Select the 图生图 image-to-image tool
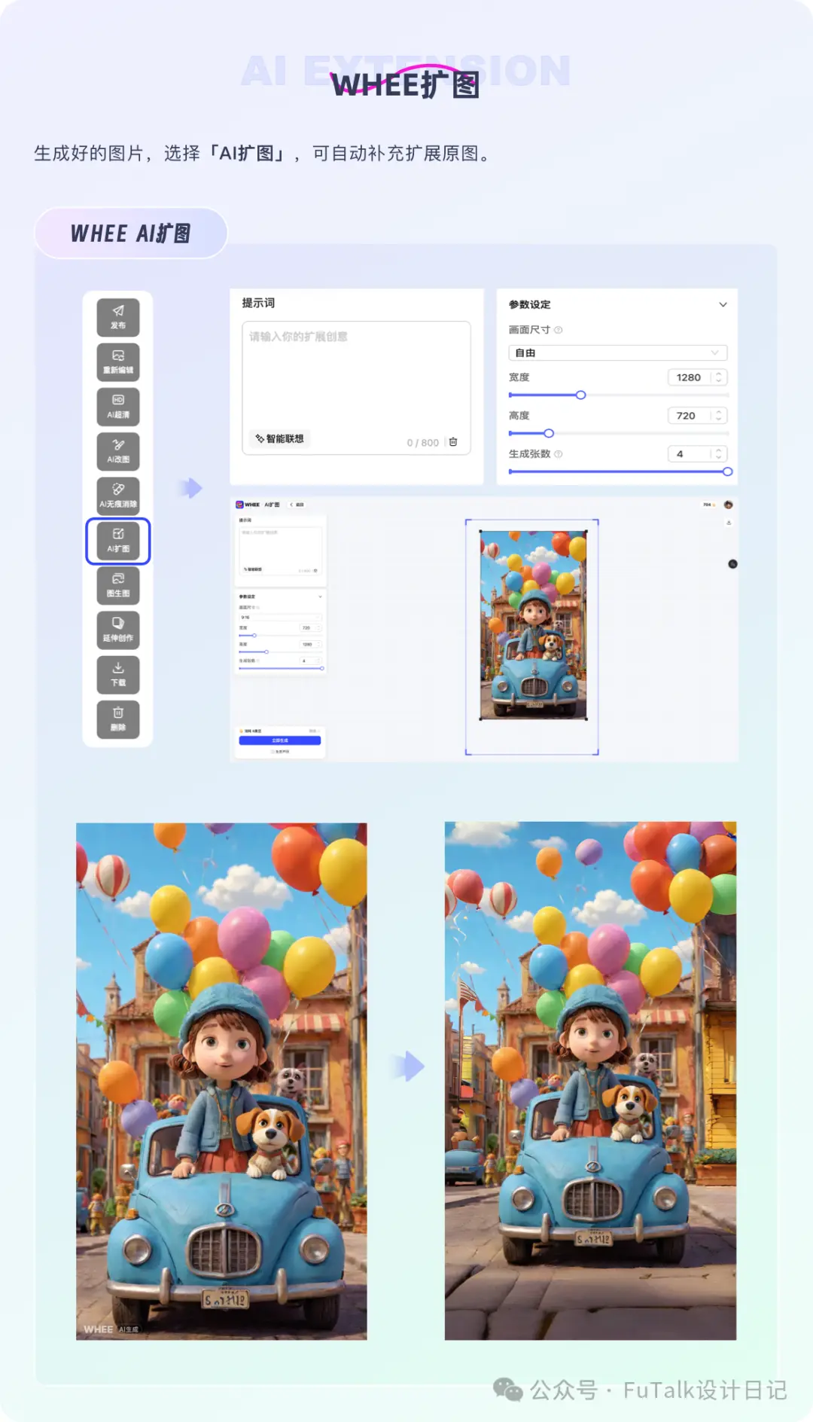 tap(118, 585)
